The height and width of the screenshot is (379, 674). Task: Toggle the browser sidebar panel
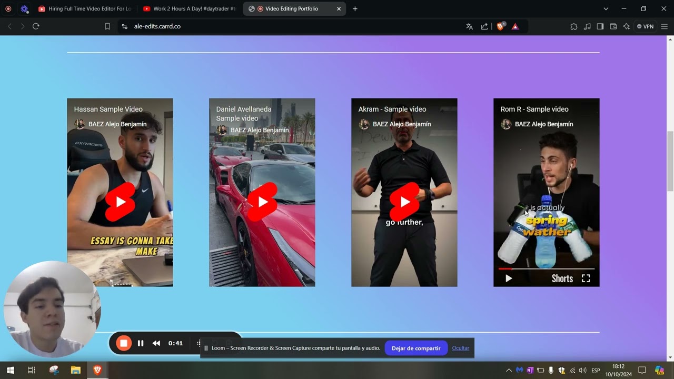[x=600, y=26]
